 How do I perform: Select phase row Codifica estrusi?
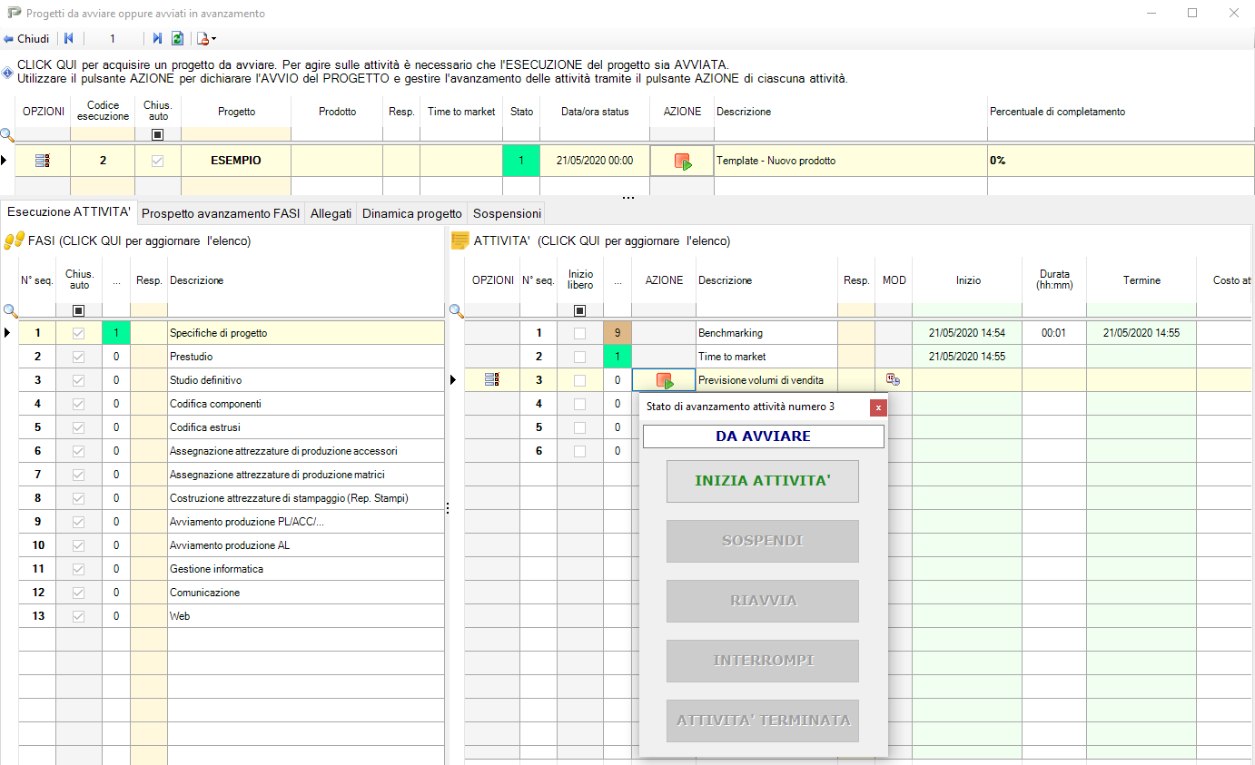[x=232, y=427]
